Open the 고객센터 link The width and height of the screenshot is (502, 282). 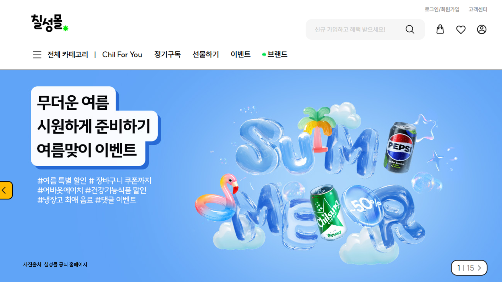point(478,9)
